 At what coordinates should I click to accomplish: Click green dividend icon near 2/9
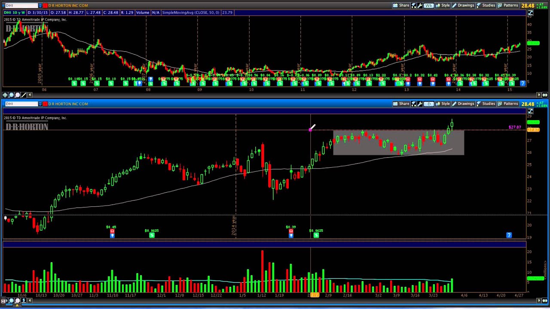point(316,235)
